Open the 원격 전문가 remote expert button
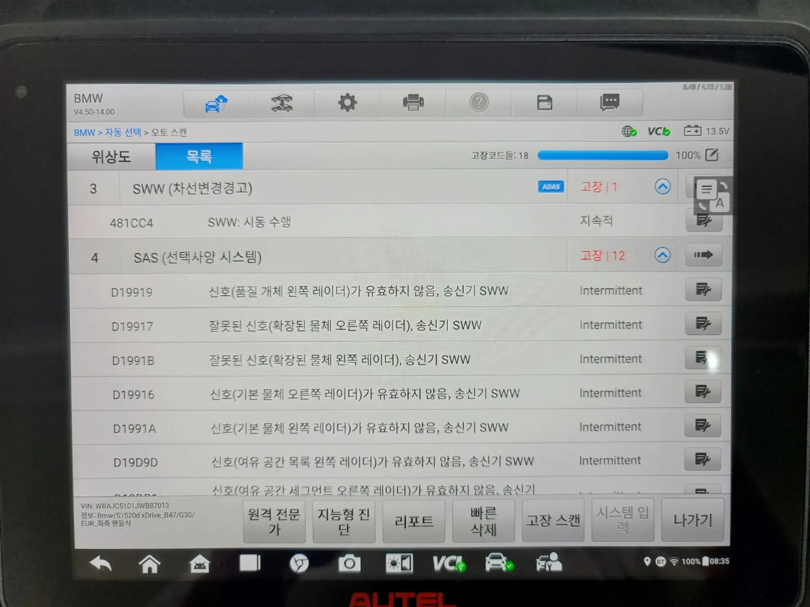This screenshot has width=810, height=607. [x=274, y=521]
